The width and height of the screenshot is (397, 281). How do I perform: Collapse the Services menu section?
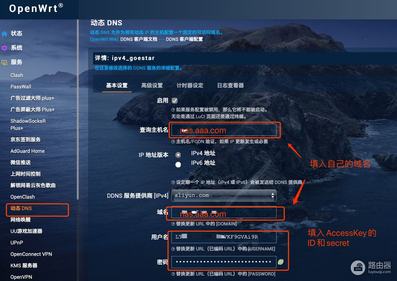pyautogui.click(x=16, y=62)
